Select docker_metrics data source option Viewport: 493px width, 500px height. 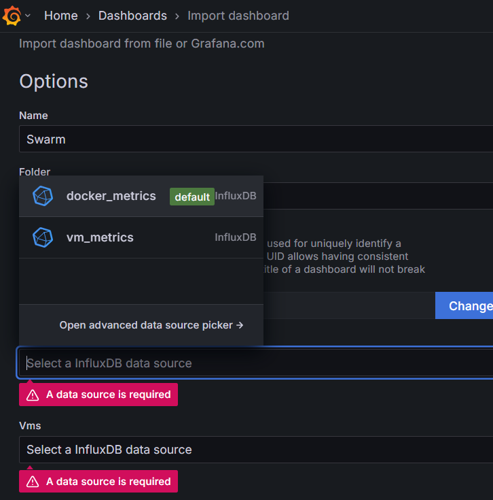pos(141,196)
